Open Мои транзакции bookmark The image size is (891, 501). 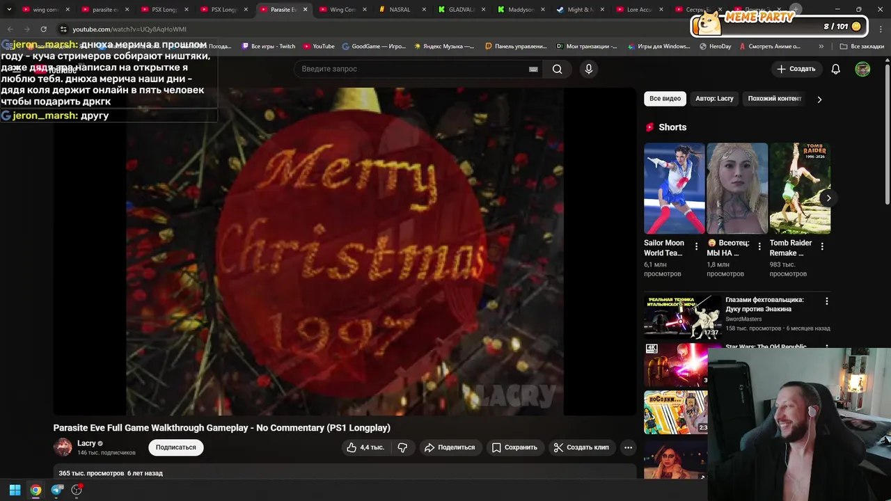[x=587, y=47]
